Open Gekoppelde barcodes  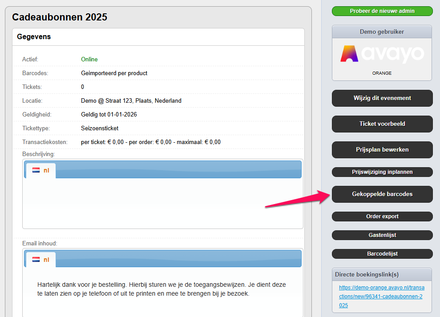[x=382, y=194]
